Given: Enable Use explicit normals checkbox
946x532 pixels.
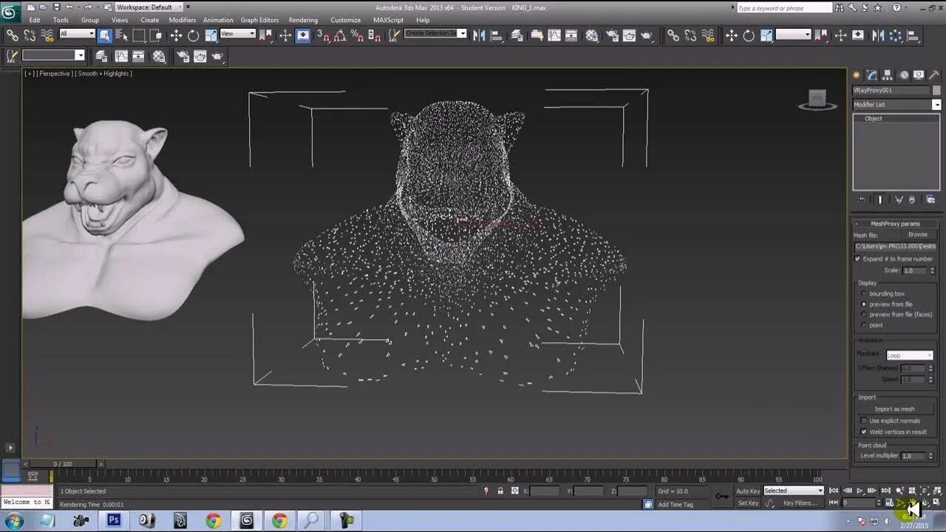Looking at the screenshot, I should coord(863,420).
